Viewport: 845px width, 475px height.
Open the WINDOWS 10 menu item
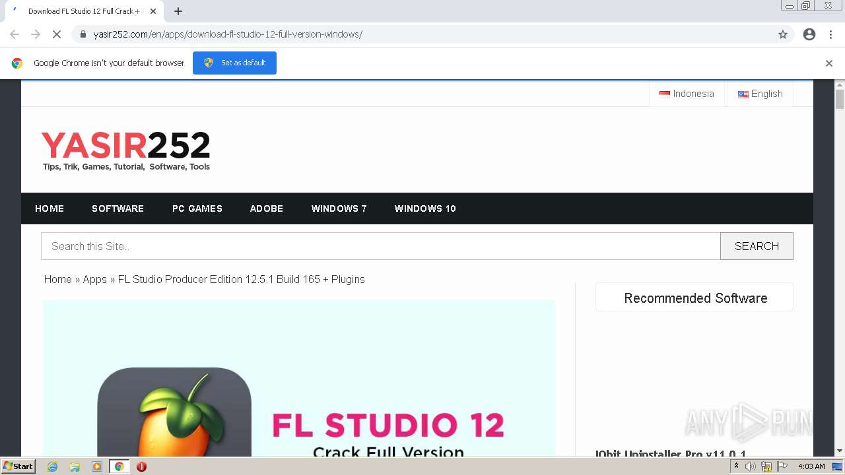425,208
